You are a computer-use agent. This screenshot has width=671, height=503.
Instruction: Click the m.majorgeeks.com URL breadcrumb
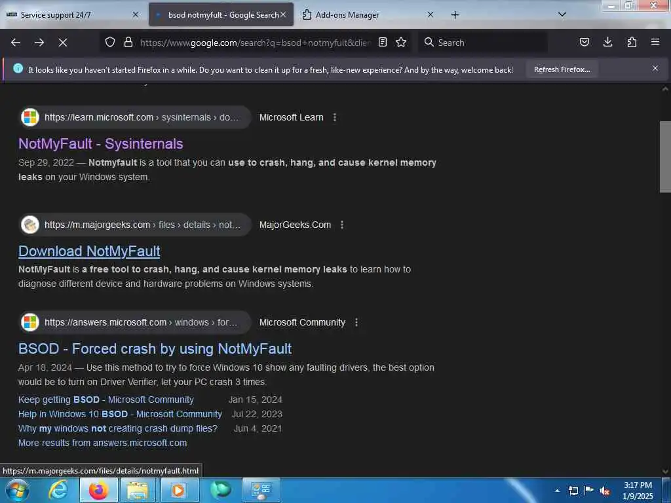[142, 225]
